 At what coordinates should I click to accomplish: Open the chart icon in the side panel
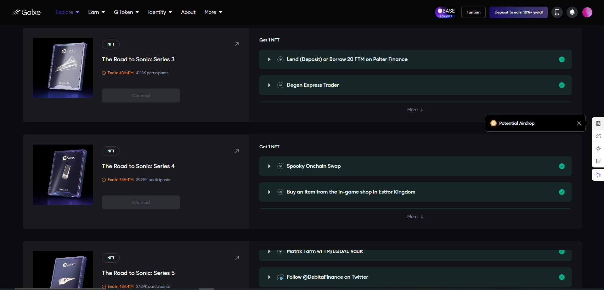[x=598, y=136]
